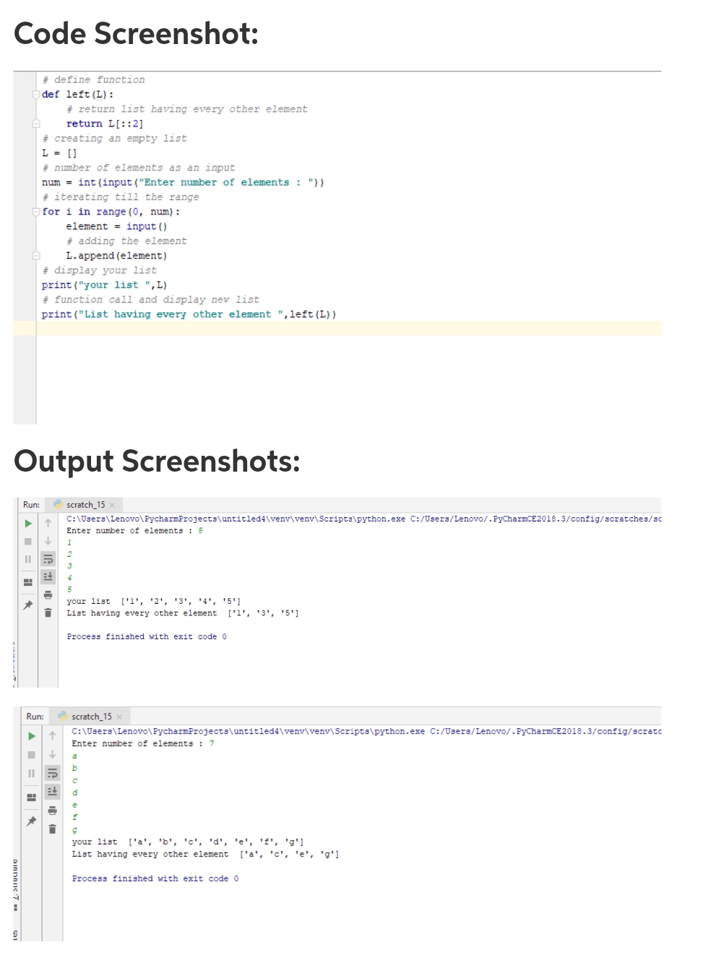Click Pin Tab icon in 7-elements Run panel
Viewport: 703px width, 957px height.
[x=32, y=821]
